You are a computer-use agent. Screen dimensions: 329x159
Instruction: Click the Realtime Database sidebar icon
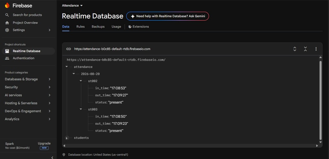click(7, 51)
